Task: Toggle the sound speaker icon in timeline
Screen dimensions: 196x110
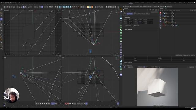Action: [x=56, y=104]
